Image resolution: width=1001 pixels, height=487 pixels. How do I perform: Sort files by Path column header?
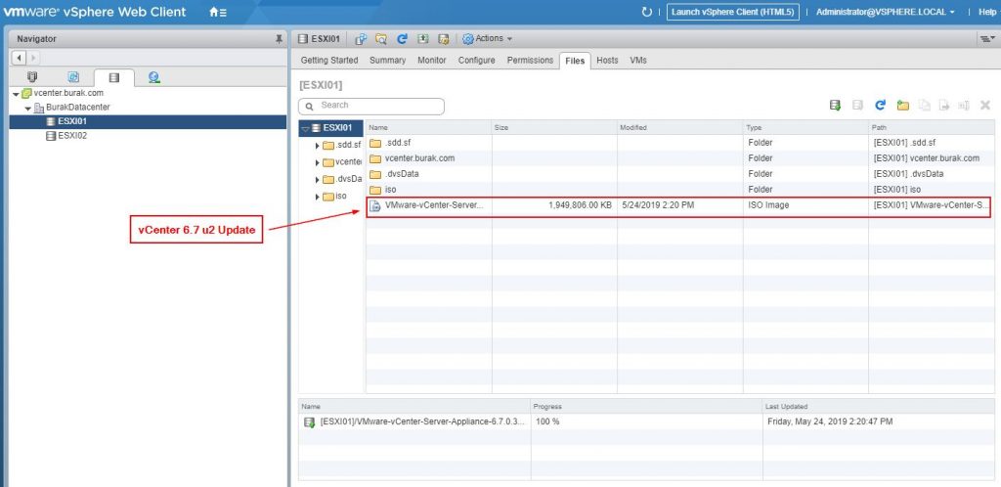click(x=932, y=128)
